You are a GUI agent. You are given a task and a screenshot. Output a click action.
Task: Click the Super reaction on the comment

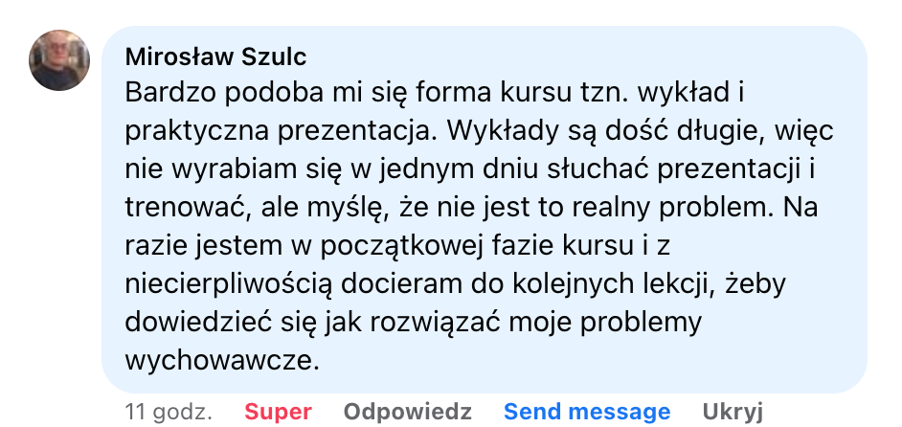point(278,412)
